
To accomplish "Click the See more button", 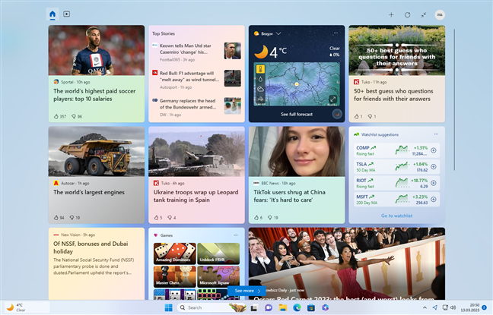I will coord(247,291).
